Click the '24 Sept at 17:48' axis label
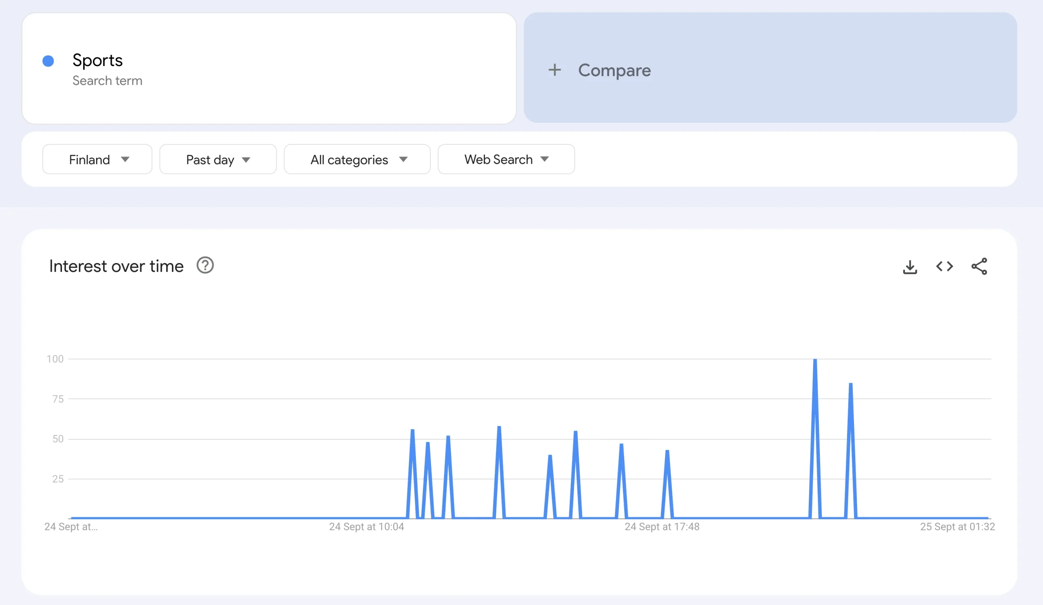 tap(662, 527)
